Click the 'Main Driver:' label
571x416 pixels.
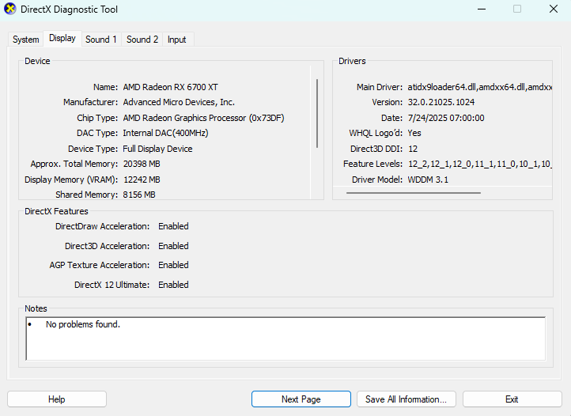click(x=380, y=87)
